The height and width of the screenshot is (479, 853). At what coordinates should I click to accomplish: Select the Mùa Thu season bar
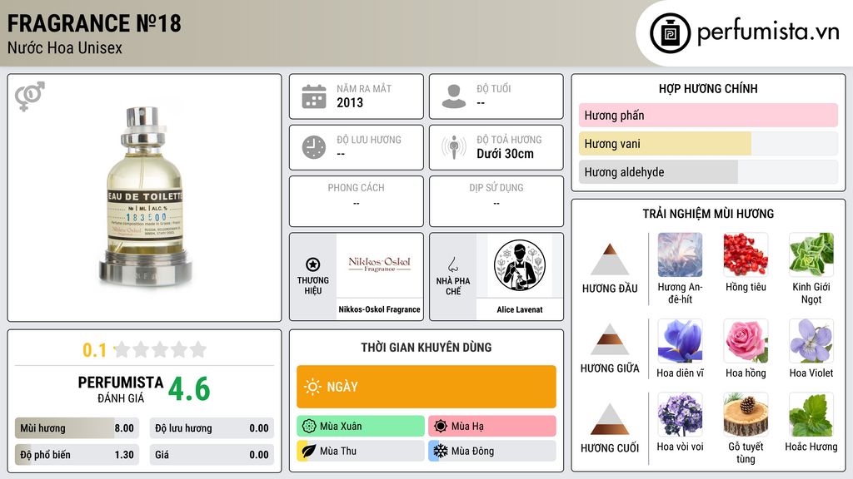(x=361, y=451)
